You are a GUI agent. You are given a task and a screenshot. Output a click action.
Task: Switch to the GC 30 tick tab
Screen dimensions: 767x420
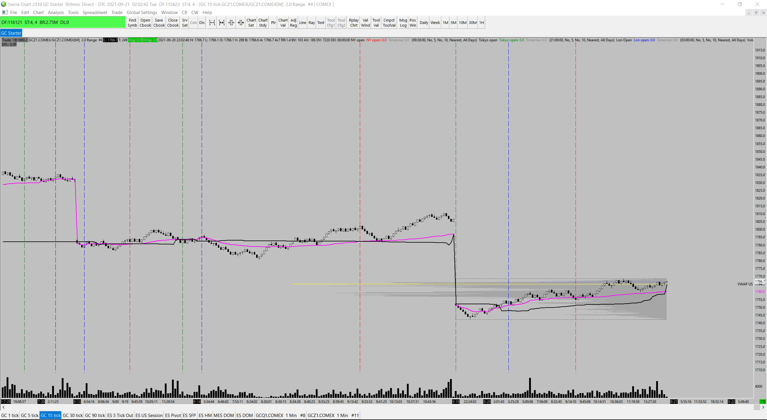[x=73, y=415]
